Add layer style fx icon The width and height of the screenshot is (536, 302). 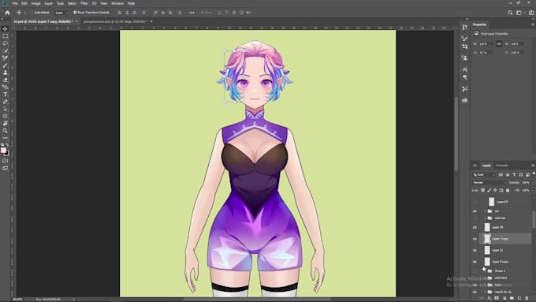[489, 298]
